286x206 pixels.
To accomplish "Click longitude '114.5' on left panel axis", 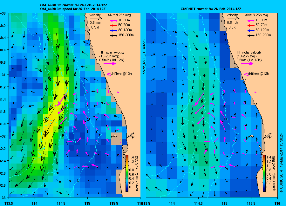I will tap(61, 203).
